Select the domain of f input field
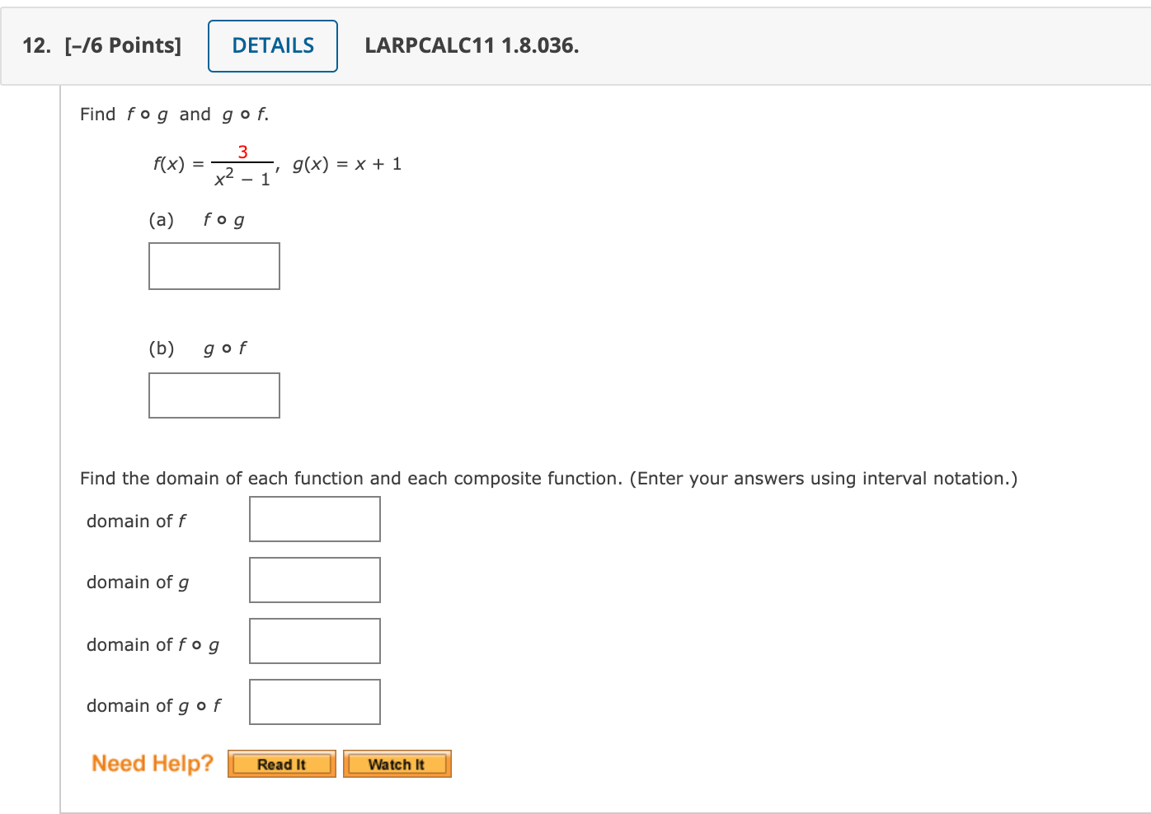The image size is (1151, 814). point(314,518)
